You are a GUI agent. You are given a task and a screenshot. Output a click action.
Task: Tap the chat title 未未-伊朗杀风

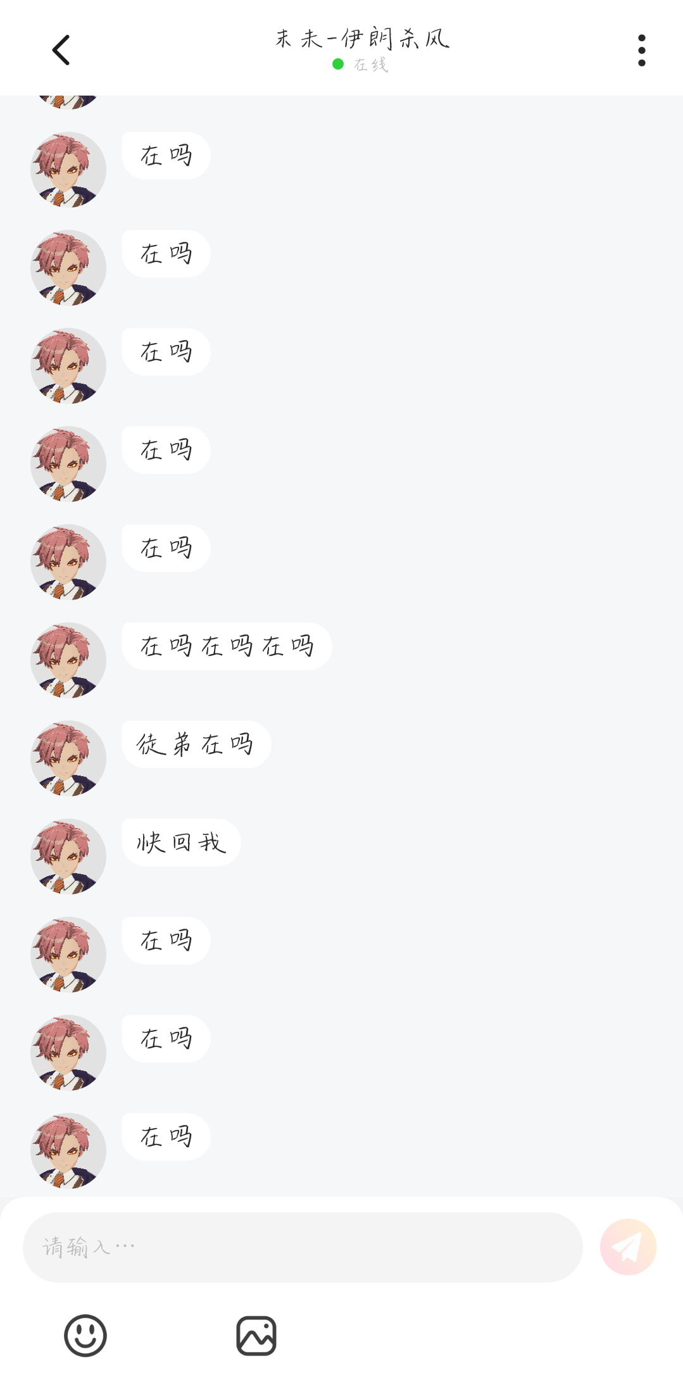(x=362, y=39)
